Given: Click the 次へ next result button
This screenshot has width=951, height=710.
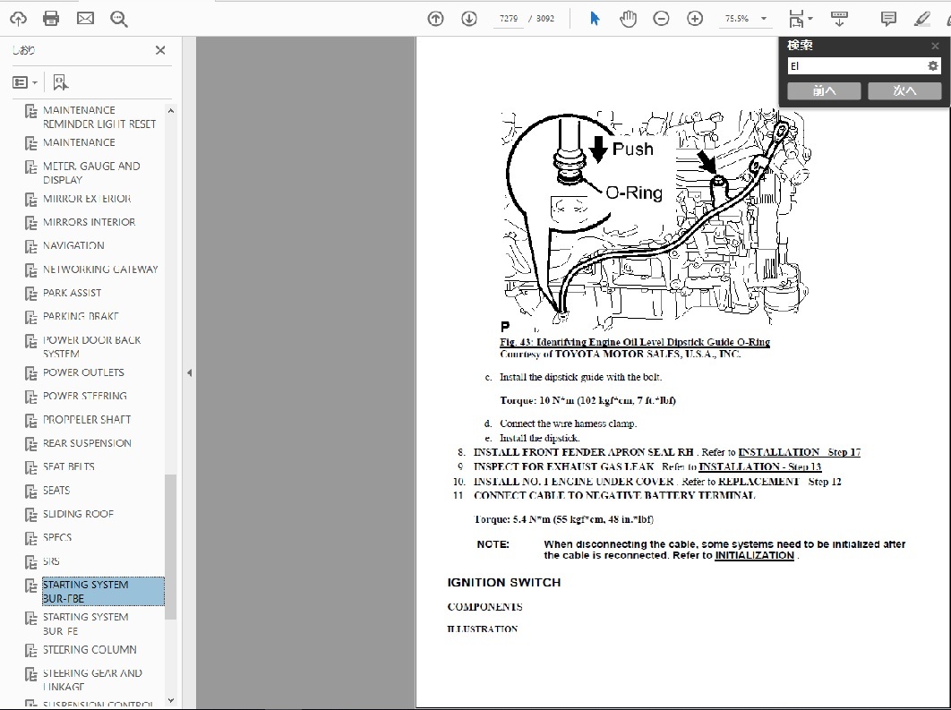Looking at the screenshot, I should tap(904, 91).
